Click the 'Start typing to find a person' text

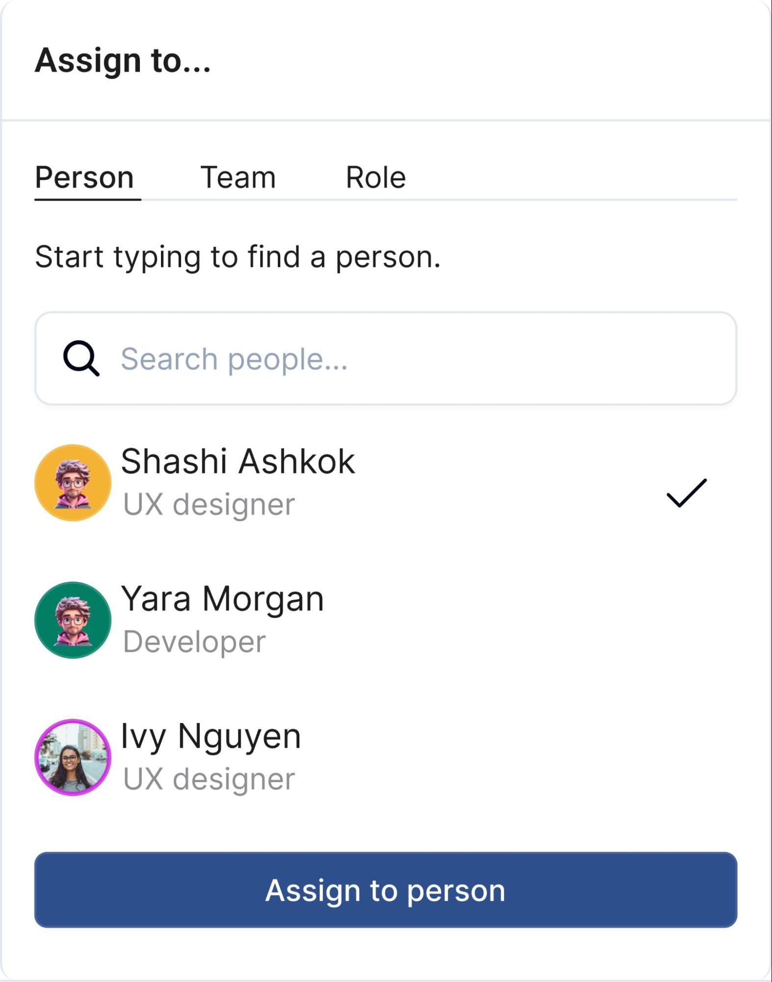(x=238, y=256)
